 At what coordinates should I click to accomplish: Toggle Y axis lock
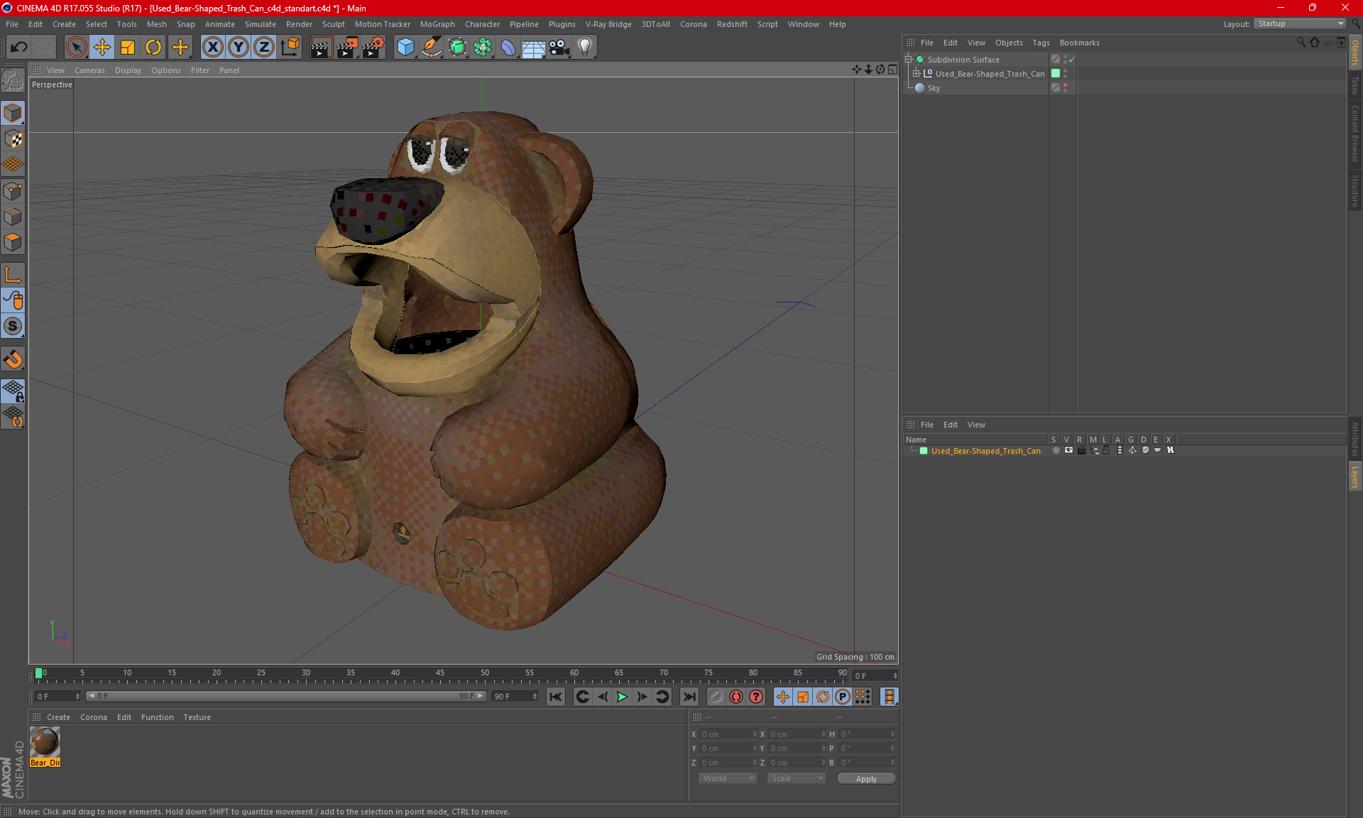[239, 48]
